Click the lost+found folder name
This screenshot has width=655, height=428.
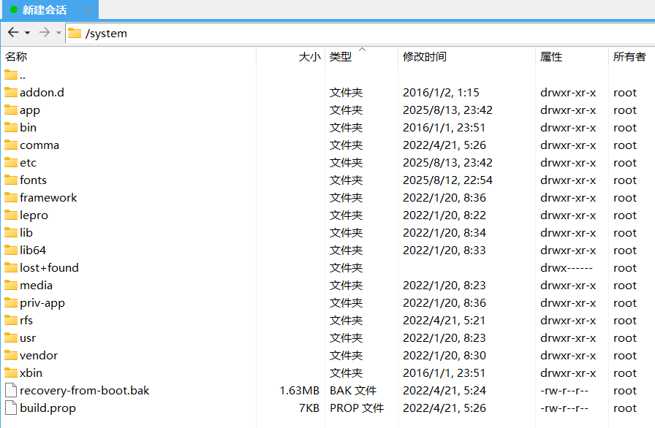click(49, 267)
